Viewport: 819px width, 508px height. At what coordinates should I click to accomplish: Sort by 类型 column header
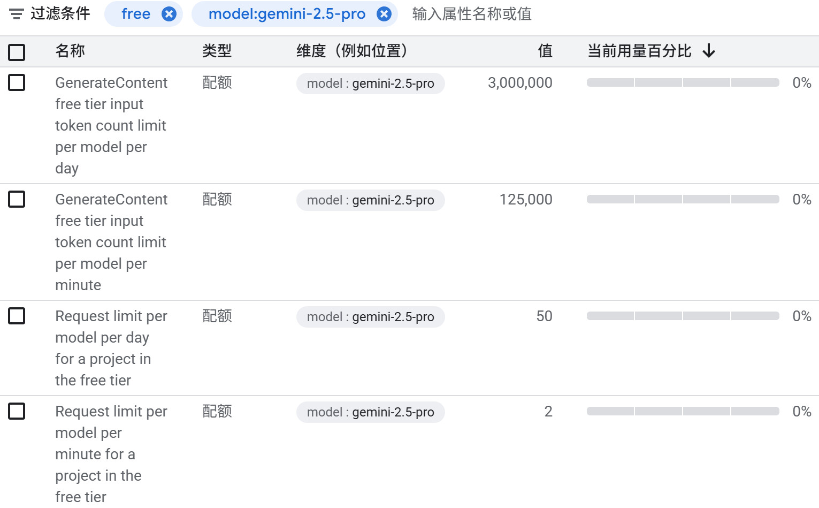[x=217, y=51]
